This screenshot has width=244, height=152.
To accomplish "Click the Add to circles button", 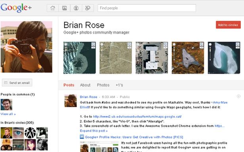I will point(228,25).
